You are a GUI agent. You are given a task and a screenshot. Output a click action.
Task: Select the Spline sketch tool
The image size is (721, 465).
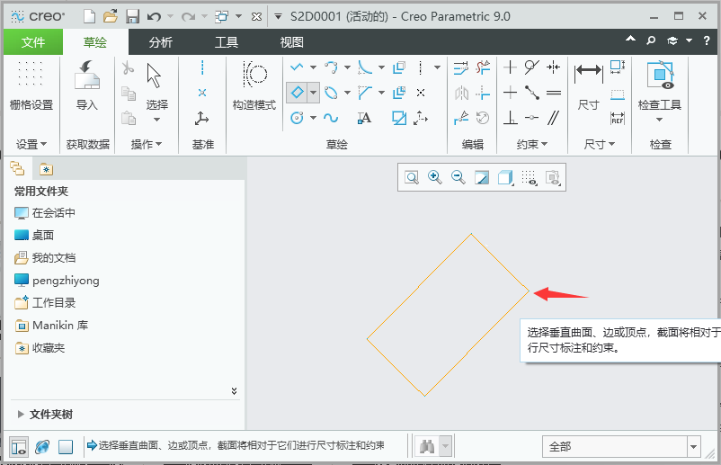(331, 118)
